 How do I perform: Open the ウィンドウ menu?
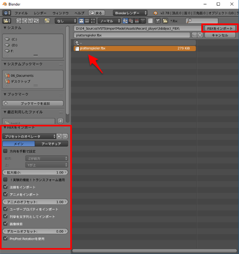coord(60,13)
